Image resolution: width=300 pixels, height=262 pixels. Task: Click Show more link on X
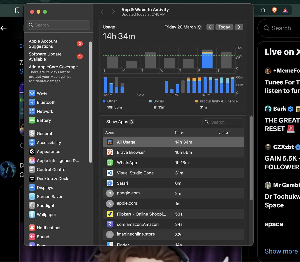point(281,251)
